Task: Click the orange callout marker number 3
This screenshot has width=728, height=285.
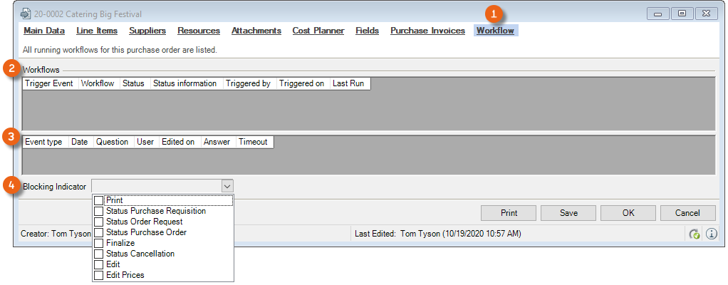Action: tap(11, 137)
